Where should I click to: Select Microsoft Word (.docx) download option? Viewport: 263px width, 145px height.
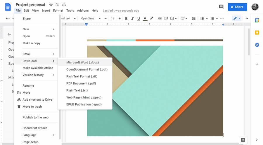(85, 62)
